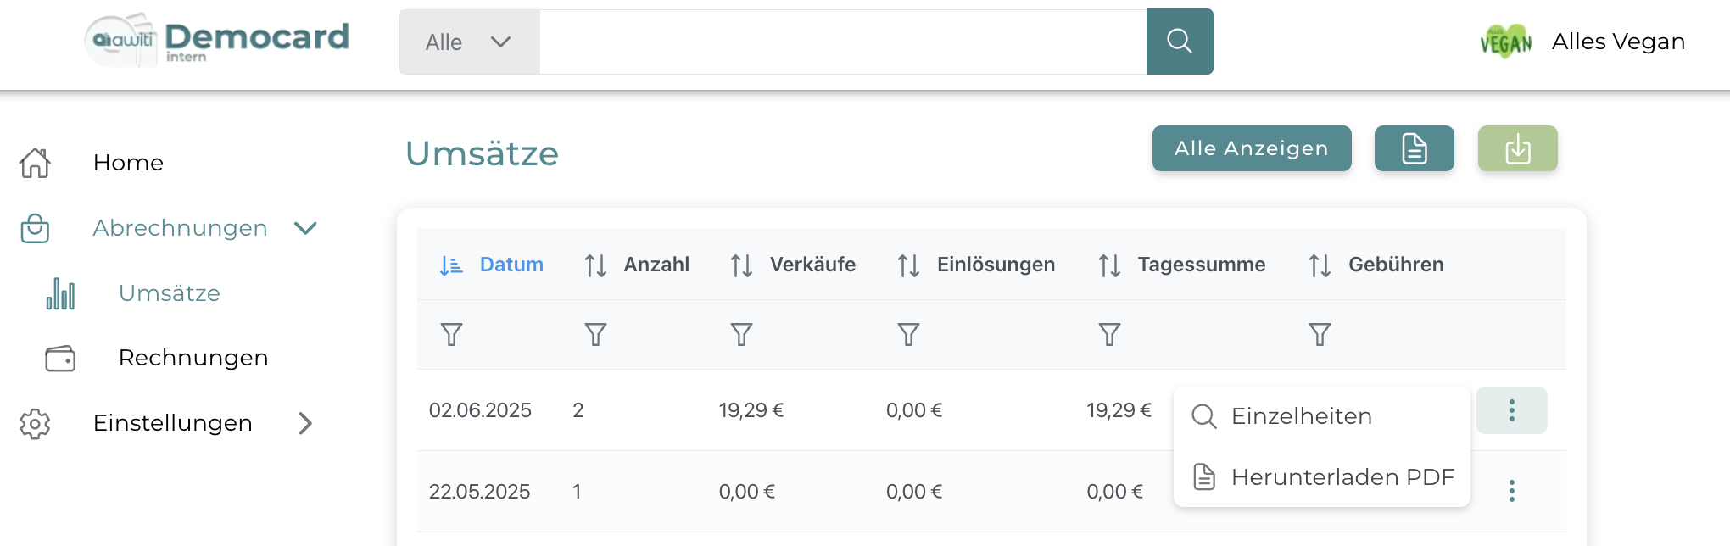This screenshot has height=546, width=1730.
Task: Collapse the Abrechnungen sidebar section
Action: click(305, 228)
